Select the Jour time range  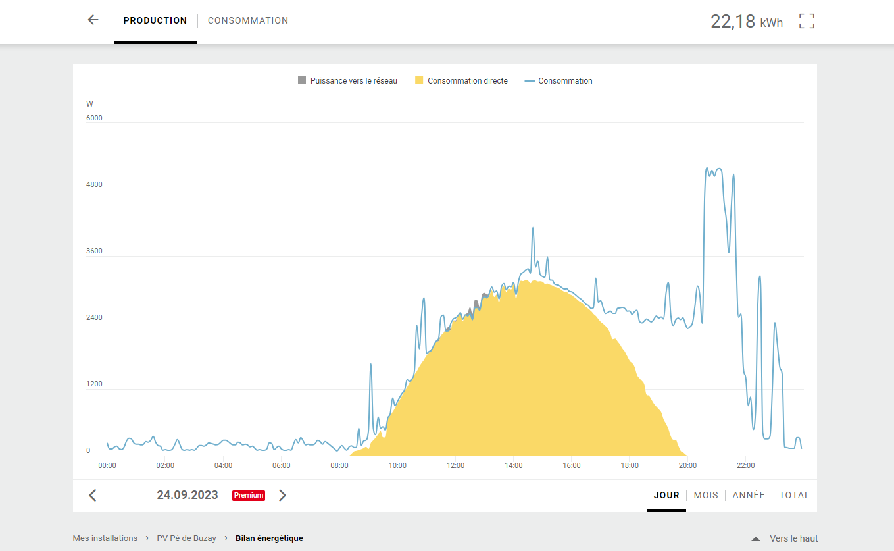(x=666, y=495)
